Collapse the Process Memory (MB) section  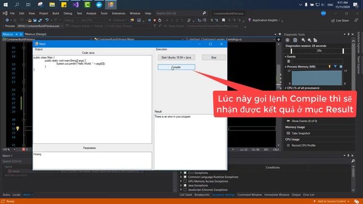point(285,67)
